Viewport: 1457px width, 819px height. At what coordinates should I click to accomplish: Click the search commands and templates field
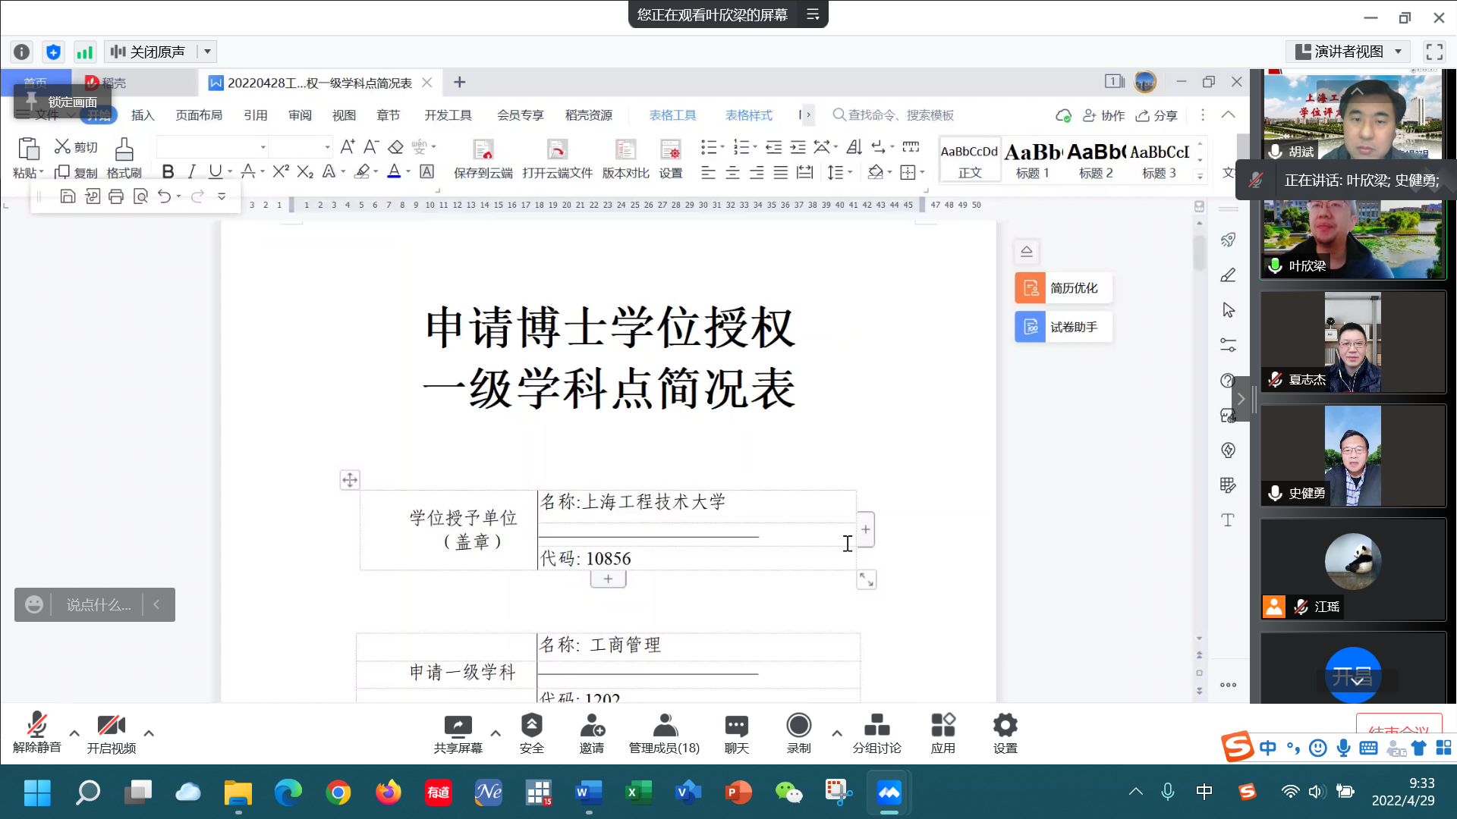pyautogui.click(x=900, y=115)
